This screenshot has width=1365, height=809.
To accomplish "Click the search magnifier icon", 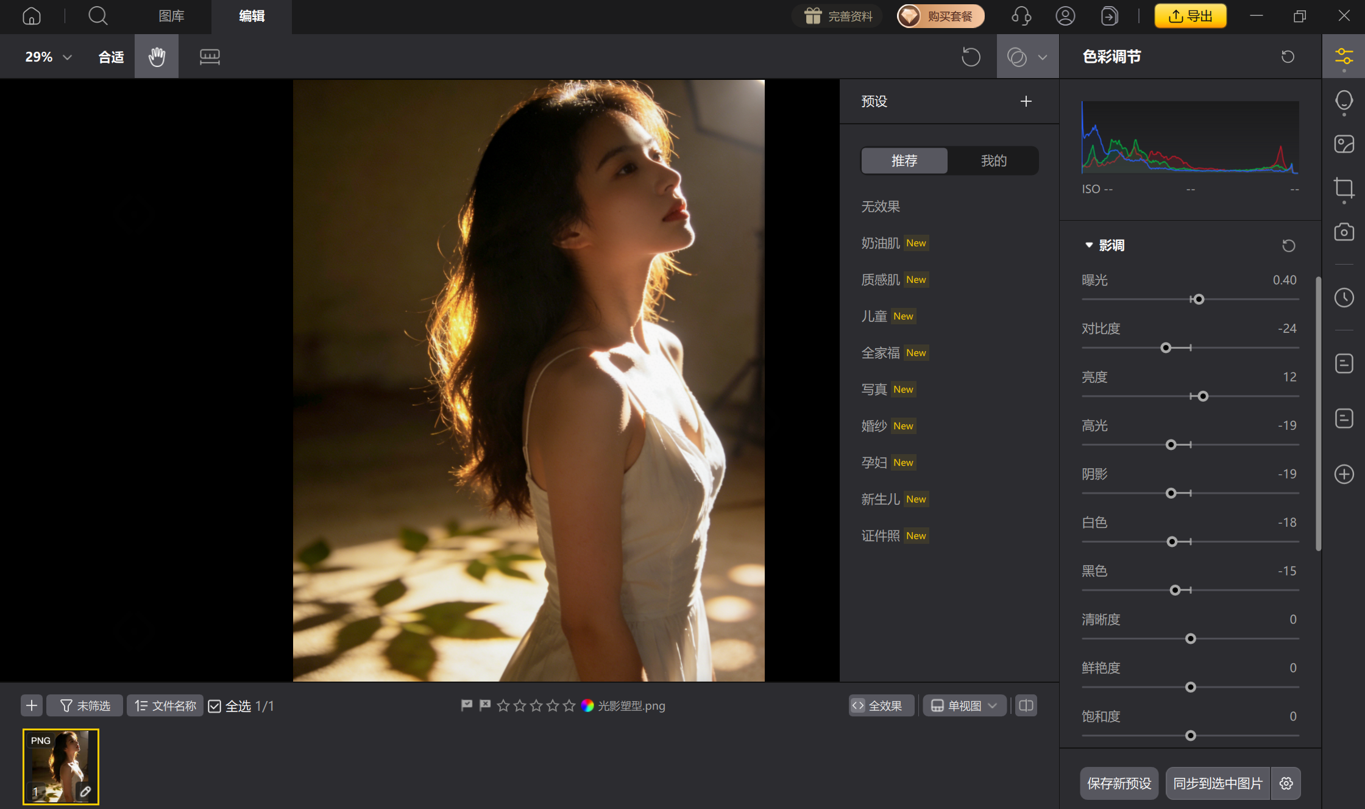I will tap(97, 16).
